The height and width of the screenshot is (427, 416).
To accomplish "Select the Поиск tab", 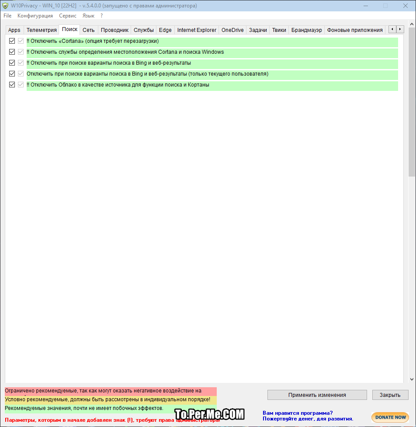I will 69,29.
